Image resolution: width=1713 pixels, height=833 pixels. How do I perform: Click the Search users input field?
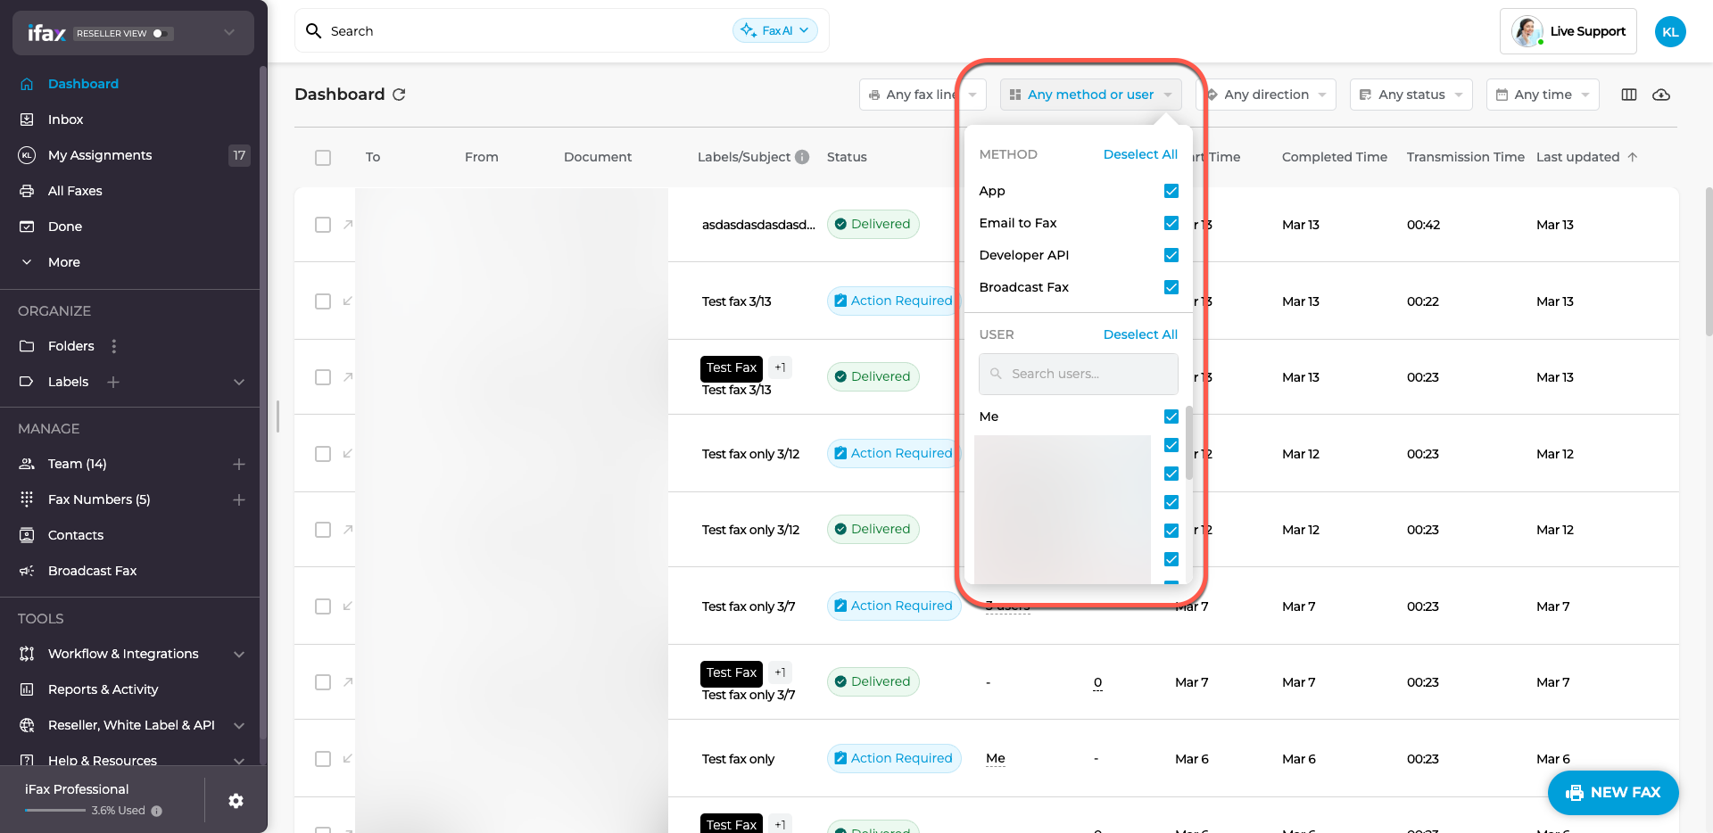(1078, 374)
